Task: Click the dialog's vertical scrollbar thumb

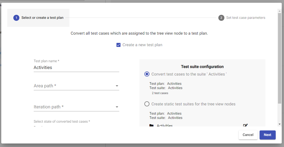Action: [279, 58]
